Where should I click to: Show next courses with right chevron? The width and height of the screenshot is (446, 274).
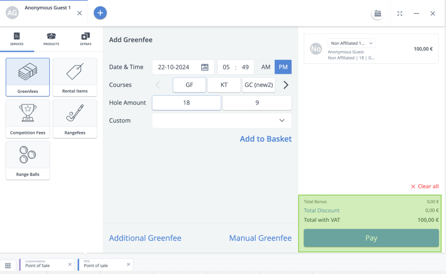click(286, 85)
